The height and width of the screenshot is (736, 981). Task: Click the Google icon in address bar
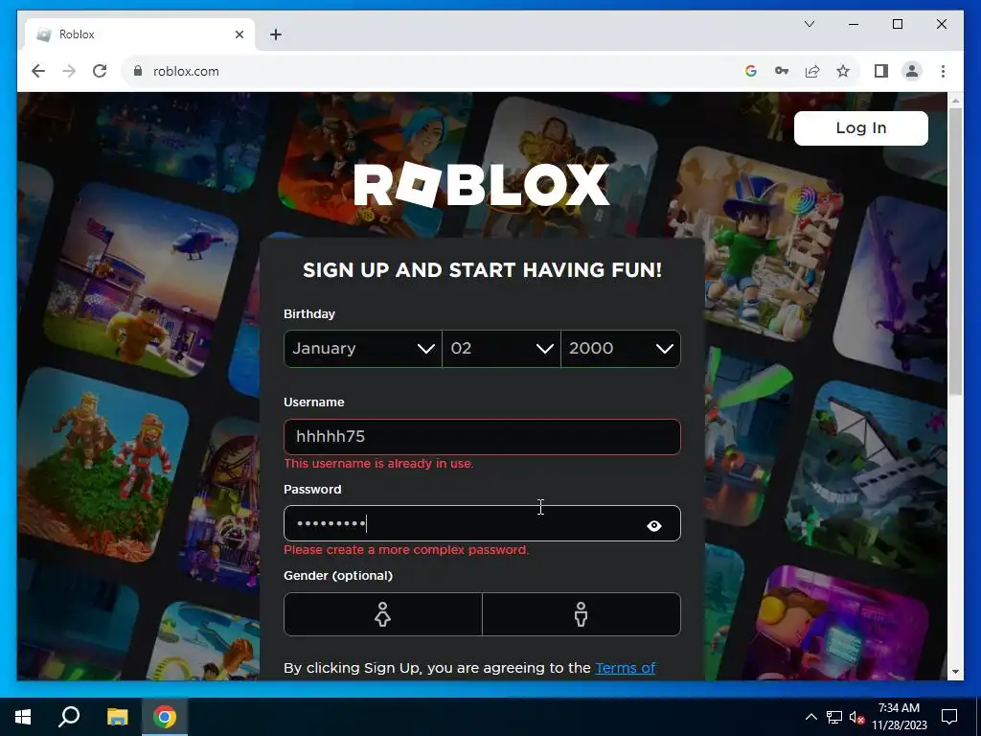(751, 71)
